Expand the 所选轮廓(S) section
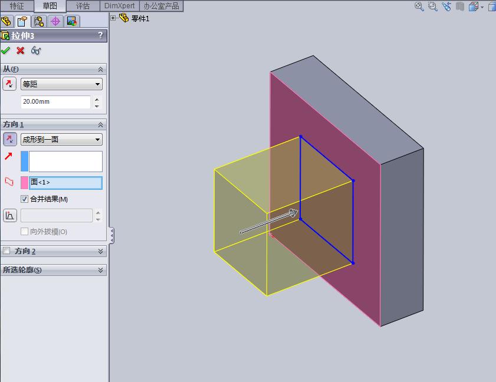This screenshot has width=496, height=382. coord(100,270)
